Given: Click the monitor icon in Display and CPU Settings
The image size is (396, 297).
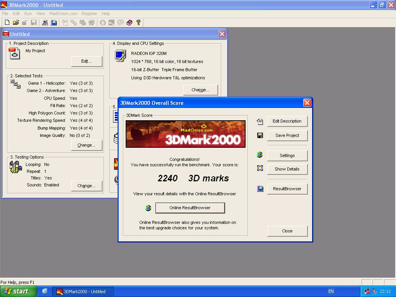Looking at the screenshot, I should (x=121, y=56).
